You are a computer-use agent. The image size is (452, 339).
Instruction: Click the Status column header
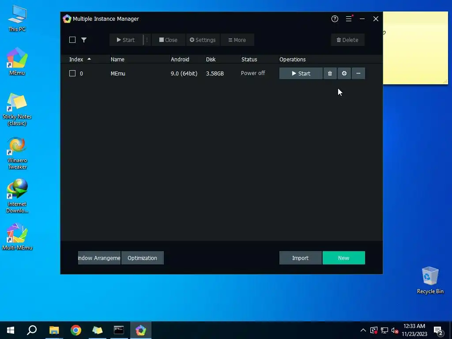(x=249, y=60)
